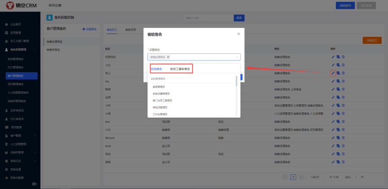Click the search input field at the top
Screen dimensions: 388x189
(209, 18)
